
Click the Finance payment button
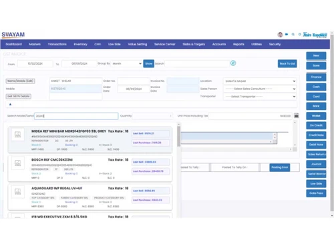(316, 77)
